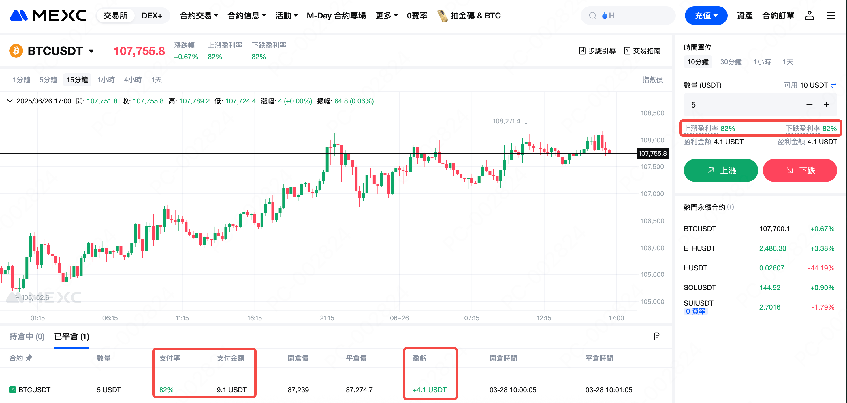Viewport: 847px width, 403px height.
Task: Toggle 指數價 chart price type
Action: pos(652,80)
